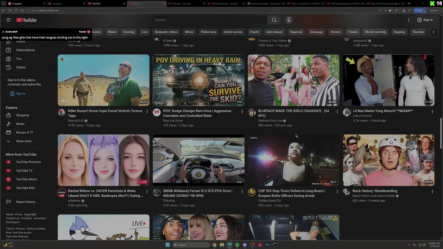Reload the page with browser refresh

[x=16, y=10]
